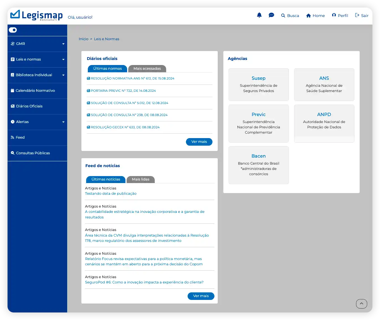Open the chat messages icon

pyautogui.click(x=271, y=15)
